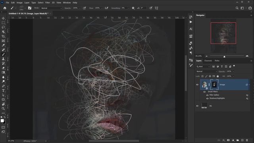Add a layer style with fx icon
The image size is (254, 143).
click(x=224, y=140)
